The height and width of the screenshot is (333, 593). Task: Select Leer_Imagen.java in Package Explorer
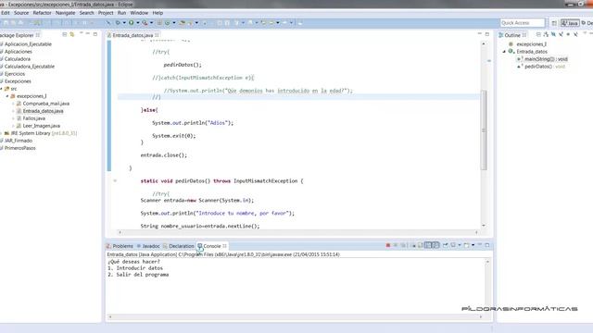41,126
